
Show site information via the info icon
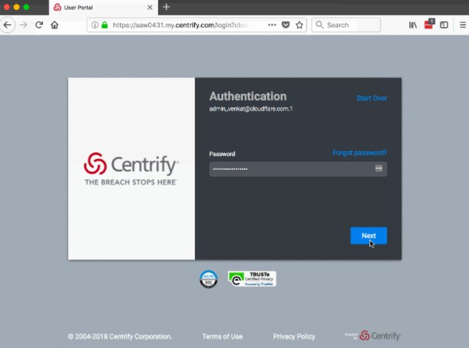(95, 25)
